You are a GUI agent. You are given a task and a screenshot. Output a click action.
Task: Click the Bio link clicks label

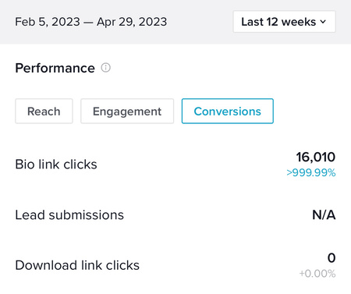[56, 165]
